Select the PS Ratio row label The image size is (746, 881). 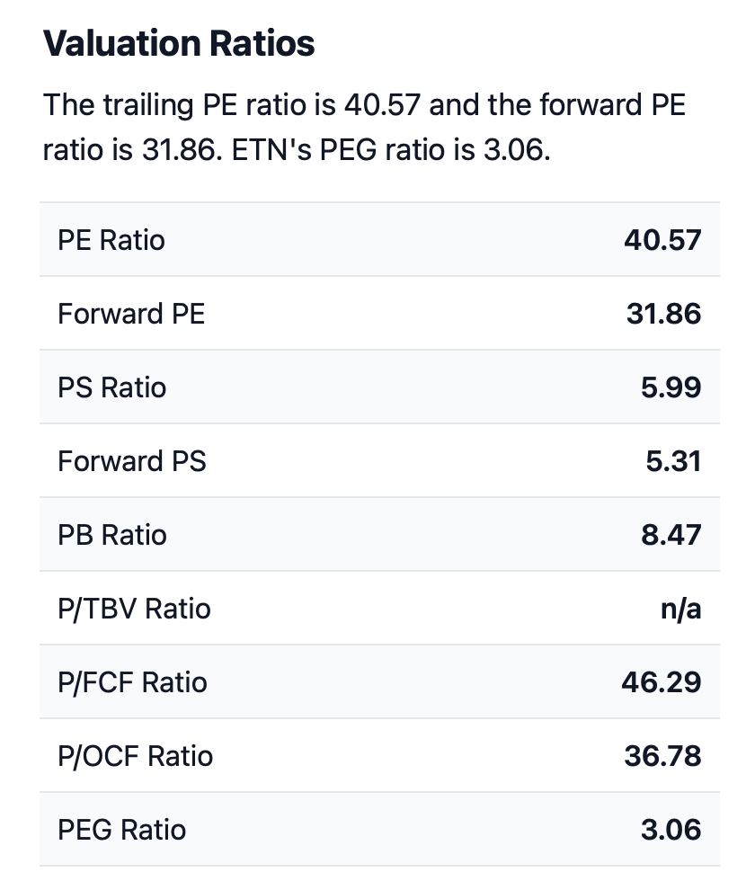point(112,387)
